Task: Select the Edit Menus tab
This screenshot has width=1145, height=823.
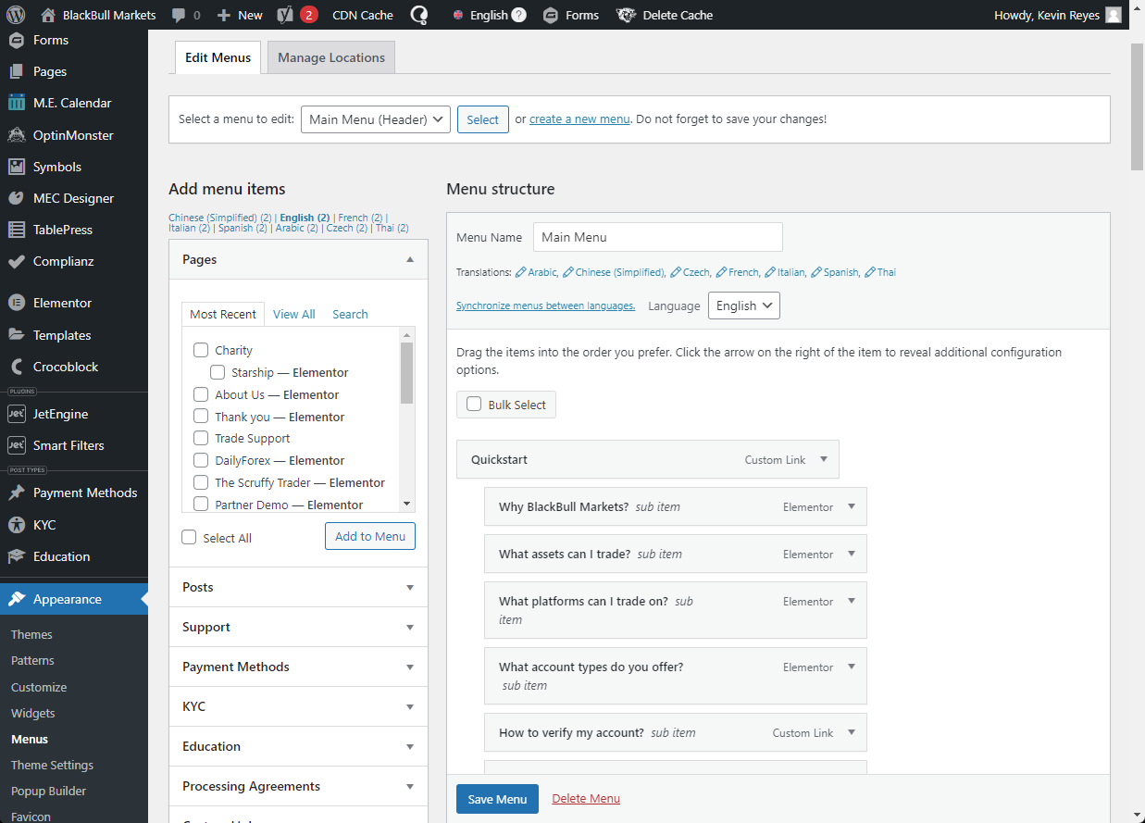Action: click(x=218, y=57)
